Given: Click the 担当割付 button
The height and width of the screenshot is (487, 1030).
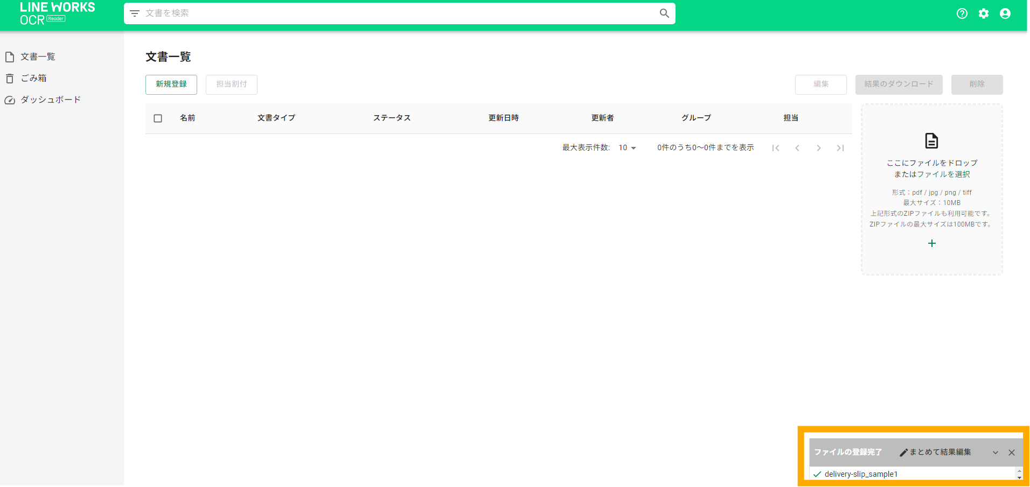Looking at the screenshot, I should (232, 84).
